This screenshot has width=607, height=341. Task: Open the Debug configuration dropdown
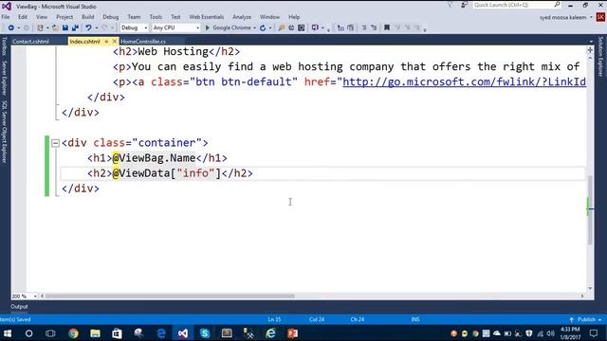134,27
